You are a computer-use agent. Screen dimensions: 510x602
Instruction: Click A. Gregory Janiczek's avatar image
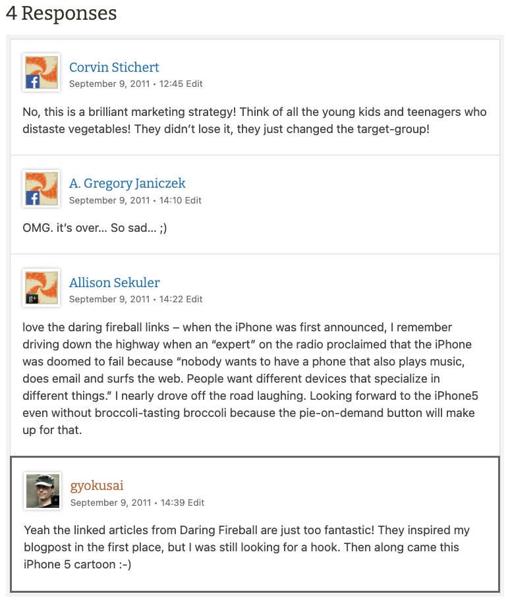pos(42,189)
